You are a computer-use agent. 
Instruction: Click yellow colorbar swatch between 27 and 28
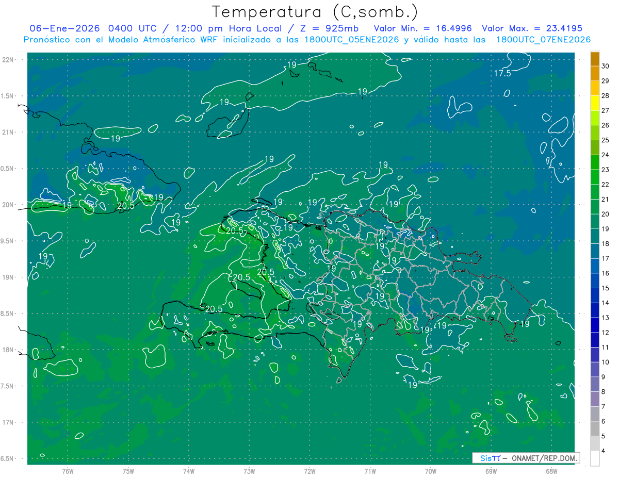tap(595, 103)
